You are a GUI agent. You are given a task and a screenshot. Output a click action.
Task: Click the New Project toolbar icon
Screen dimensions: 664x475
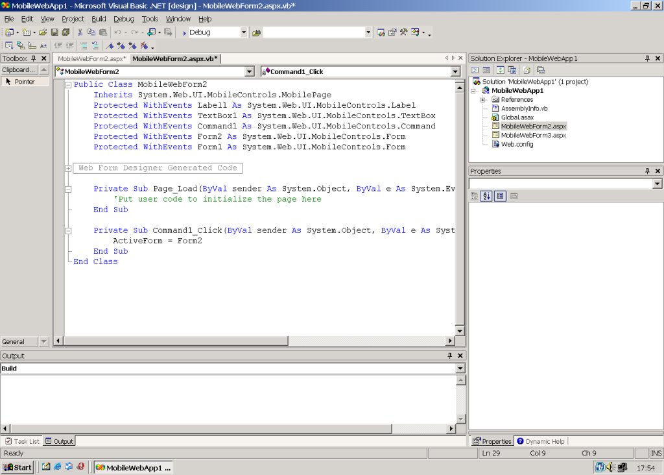point(9,32)
